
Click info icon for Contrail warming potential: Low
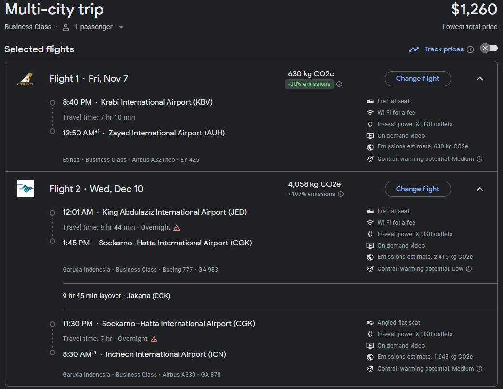469,269
